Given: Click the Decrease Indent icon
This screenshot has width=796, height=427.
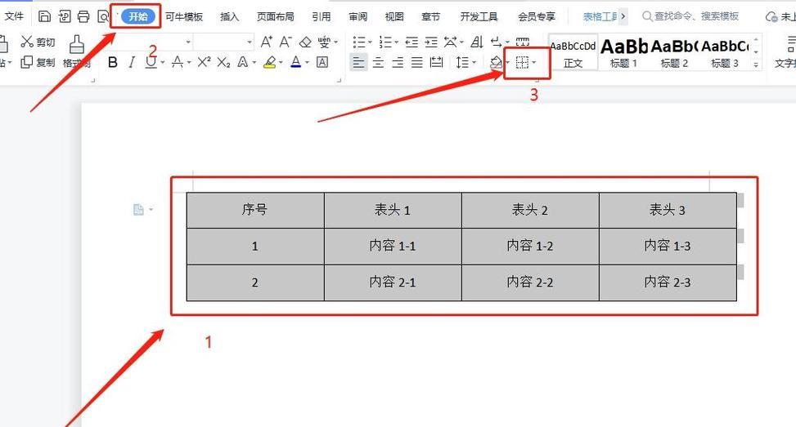Looking at the screenshot, I should point(411,42).
